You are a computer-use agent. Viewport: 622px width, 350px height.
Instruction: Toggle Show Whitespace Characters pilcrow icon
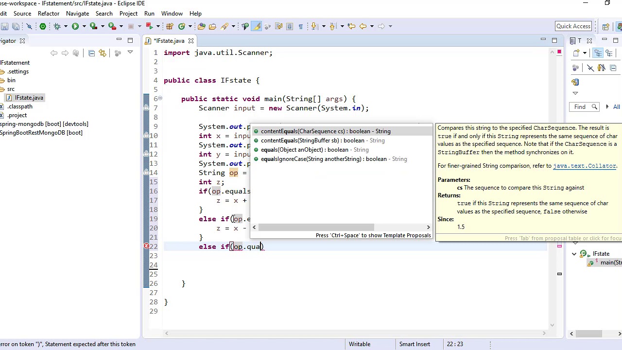coord(300,26)
